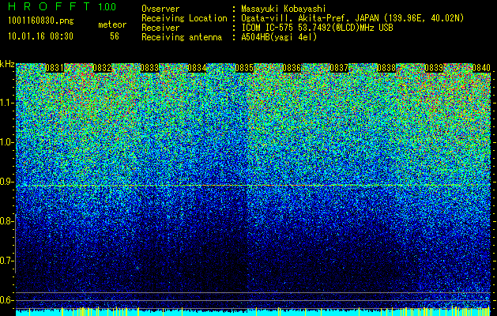Viewport: 497px width, 316px height.
Task: Click the 0835 time marker
Action: (x=244, y=68)
